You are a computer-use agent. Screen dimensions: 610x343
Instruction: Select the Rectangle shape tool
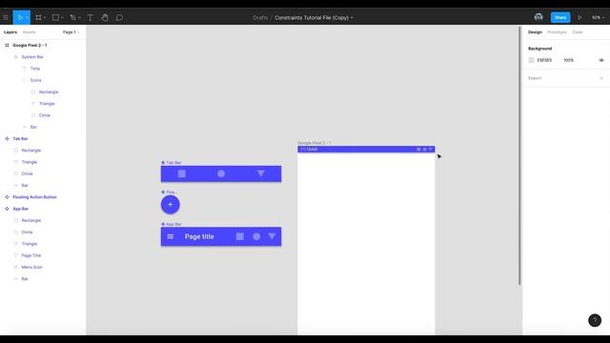point(55,17)
